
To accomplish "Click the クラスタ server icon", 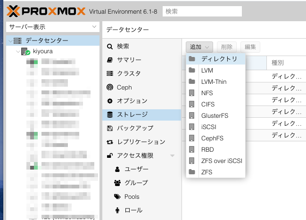I will 110,73.
